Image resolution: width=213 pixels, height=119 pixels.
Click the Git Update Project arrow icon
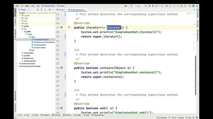pyautogui.click(x=170, y=6)
